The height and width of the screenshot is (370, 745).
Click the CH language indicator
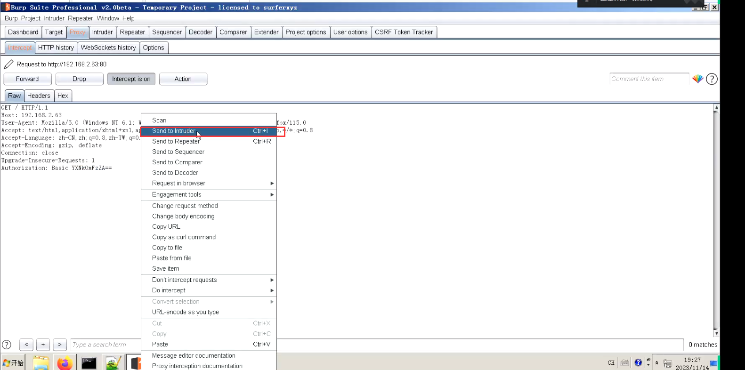pos(611,363)
